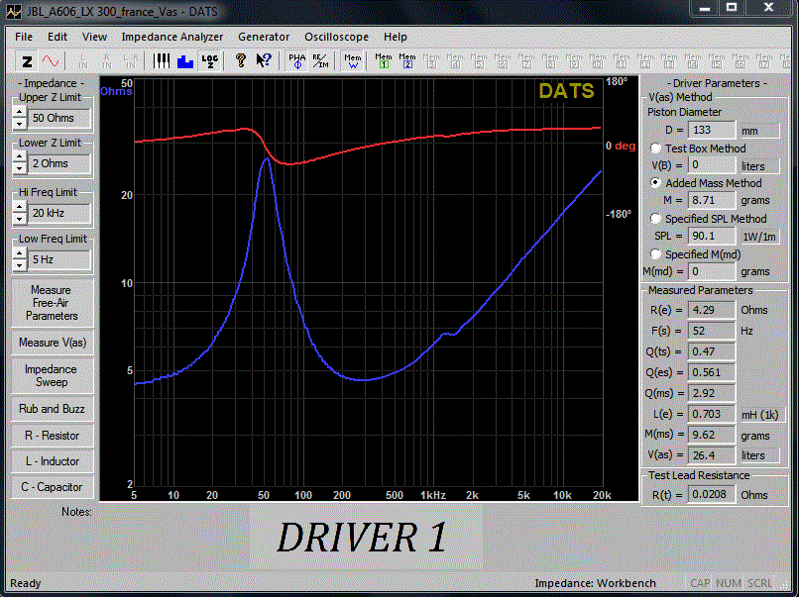Viewport: 799px width, 597px height.
Task: Open the Generator menu
Action: (x=264, y=37)
